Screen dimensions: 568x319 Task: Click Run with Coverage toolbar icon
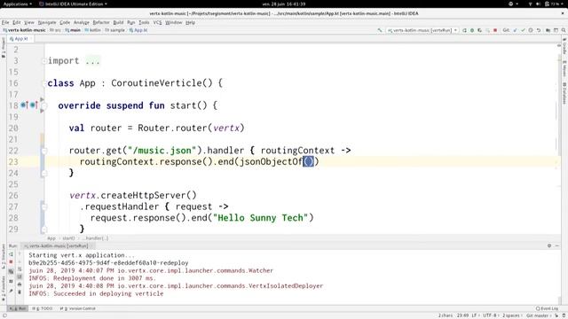click(479, 30)
